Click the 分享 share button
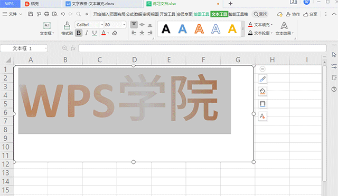 tap(310, 14)
